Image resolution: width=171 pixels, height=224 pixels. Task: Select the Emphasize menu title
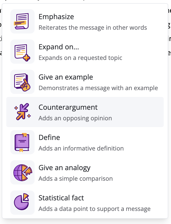(56, 17)
